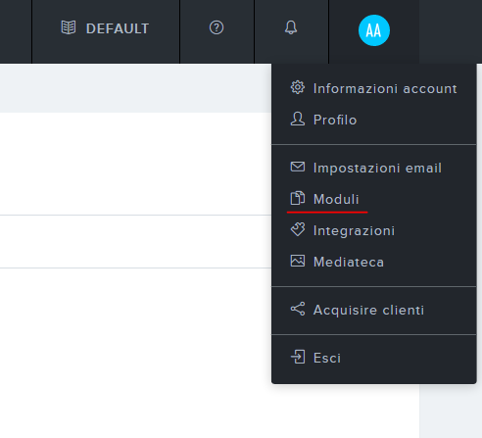
Task: Click the gear icon for Informazioni account
Action: point(298,87)
